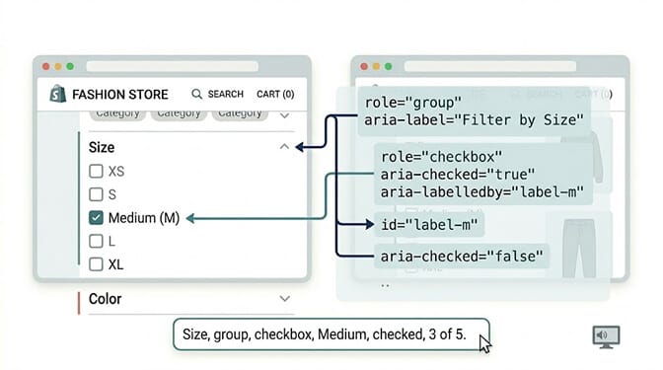
Task: Collapse the Size filter section chevron
Action: click(284, 147)
